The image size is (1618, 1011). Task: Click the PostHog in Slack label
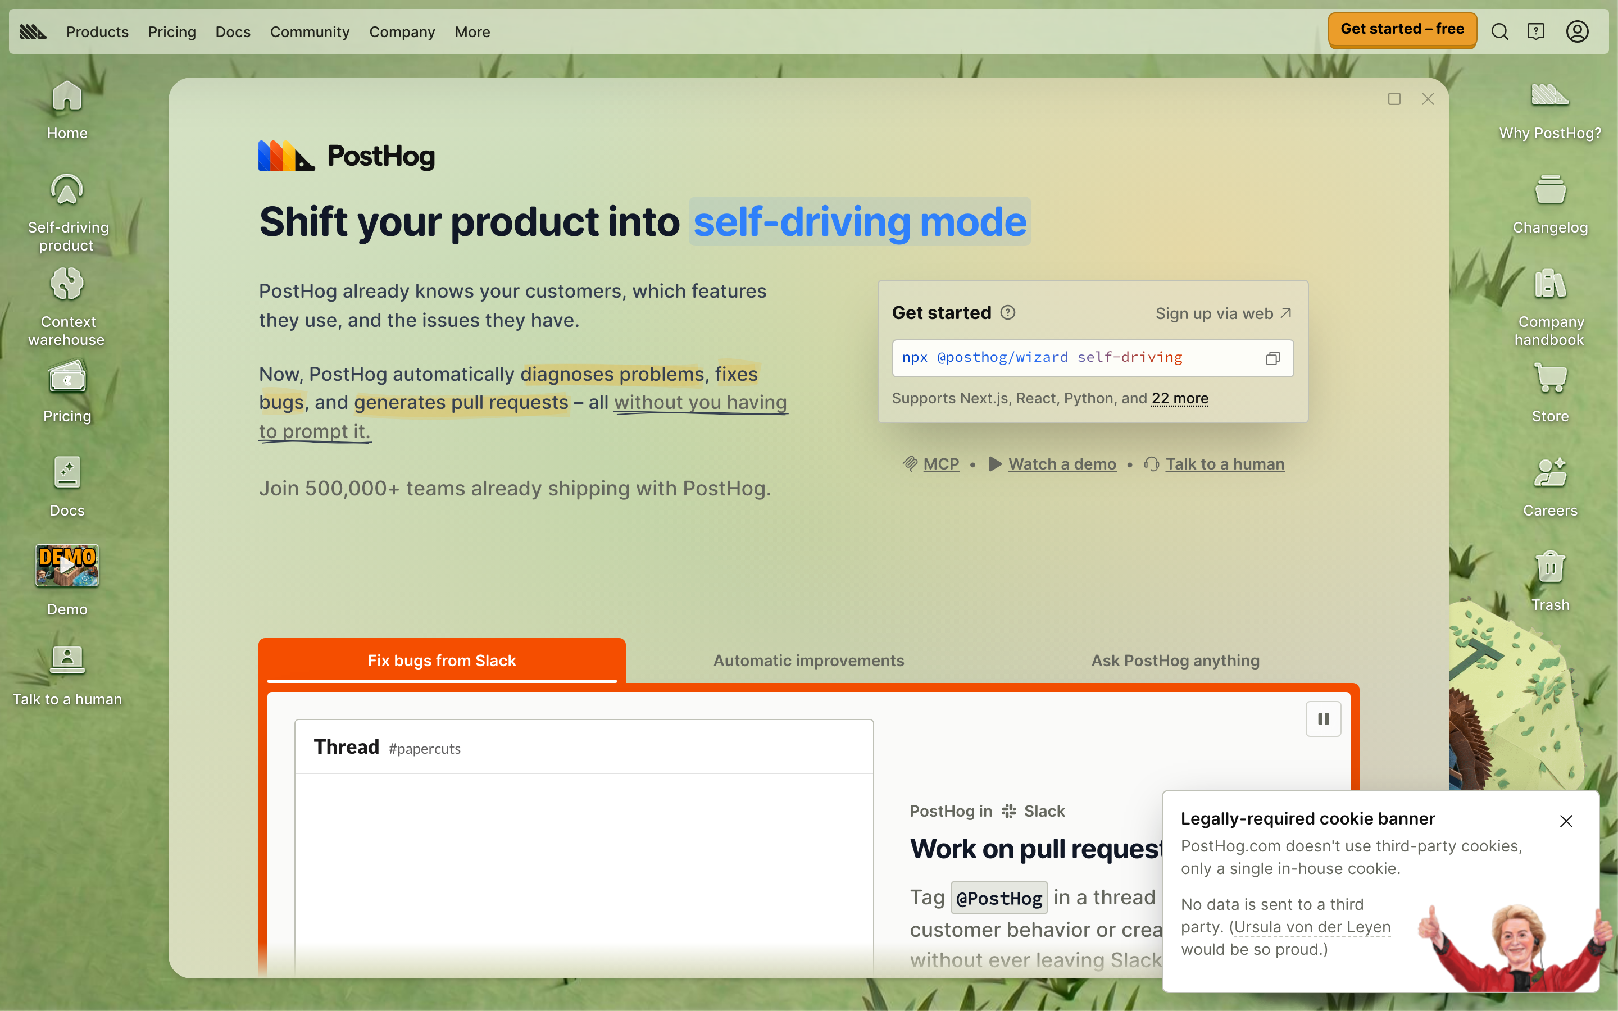(987, 811)
